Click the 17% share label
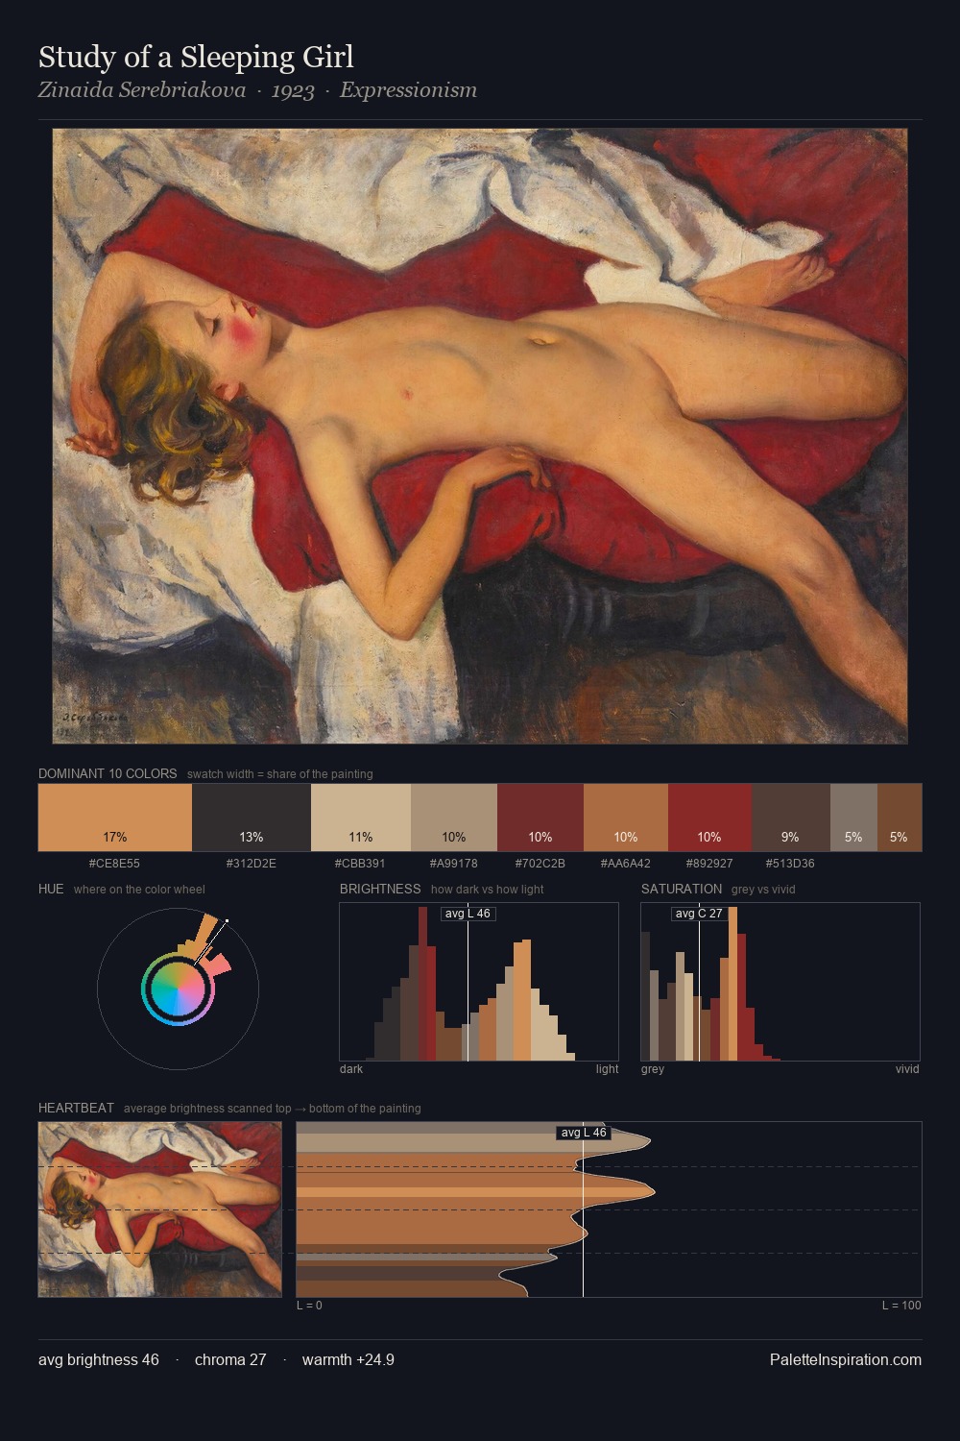The width and height of the screenshot is (960, 1441). tap(115, 837)
